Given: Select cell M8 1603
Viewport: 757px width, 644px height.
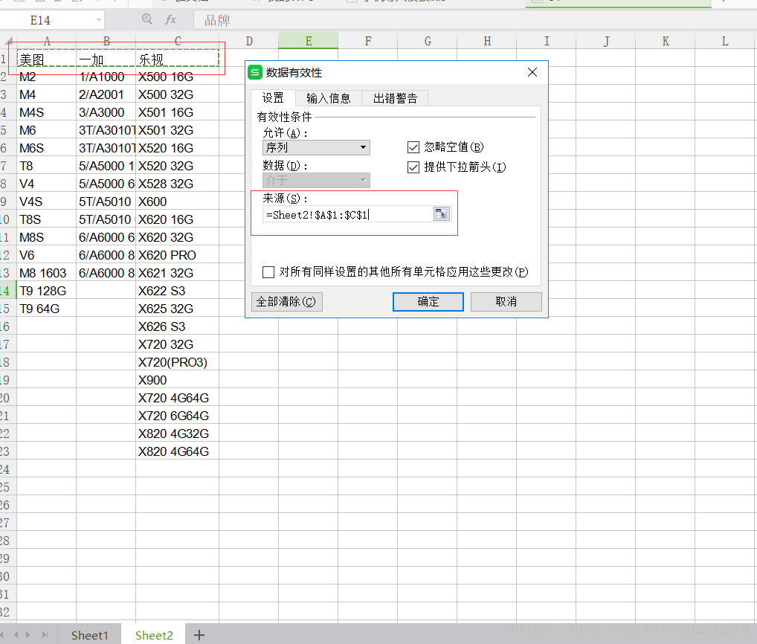Looking at the screenshot, I should pos(46,273).
